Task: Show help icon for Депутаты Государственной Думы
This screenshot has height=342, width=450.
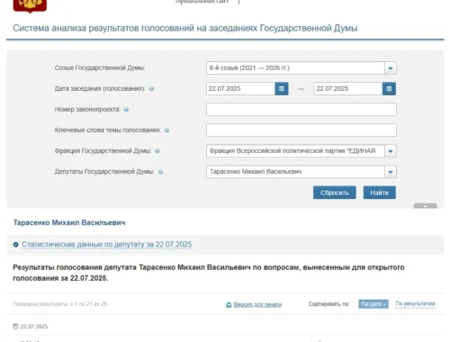Action: [160, 172]
